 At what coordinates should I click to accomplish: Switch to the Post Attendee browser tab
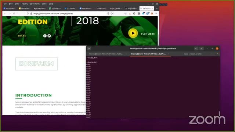(x=86, y=8)
